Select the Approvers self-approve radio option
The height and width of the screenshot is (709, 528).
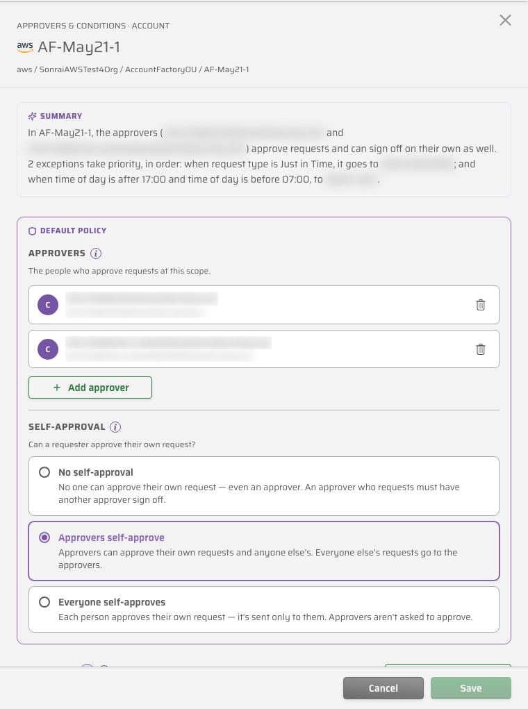[44, 537]
